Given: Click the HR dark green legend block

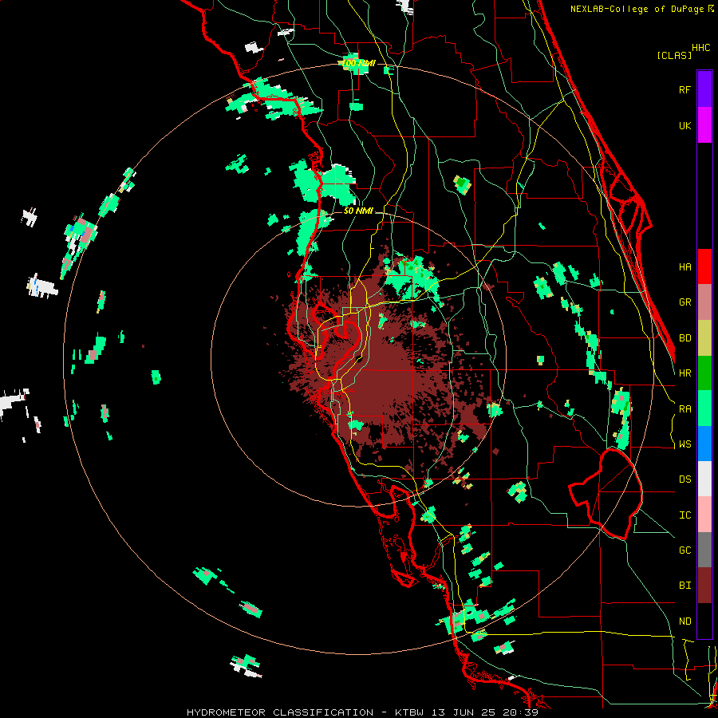Looking at the screenshot, I should coord(704,373).
